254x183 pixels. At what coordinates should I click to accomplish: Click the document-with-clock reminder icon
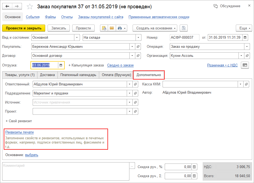point(104,28)
